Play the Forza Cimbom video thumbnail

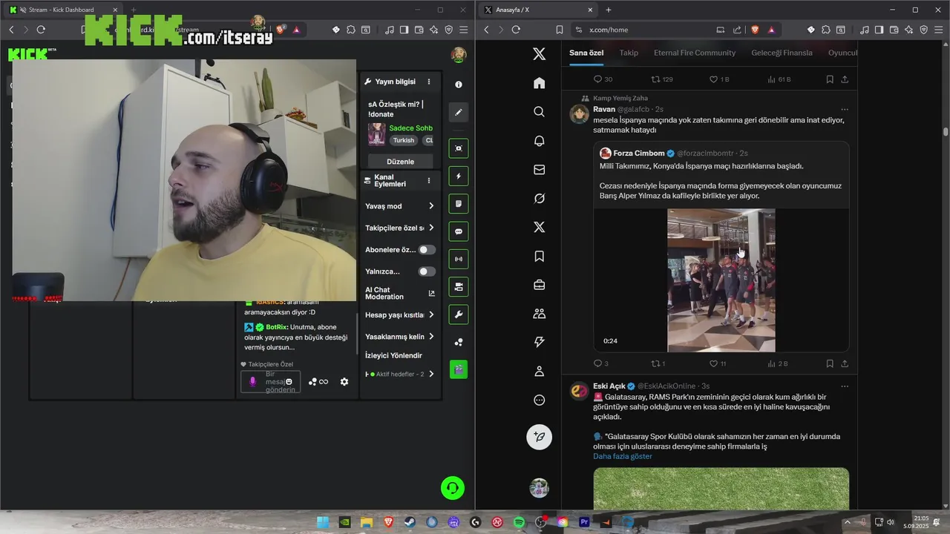click(721, 280)
